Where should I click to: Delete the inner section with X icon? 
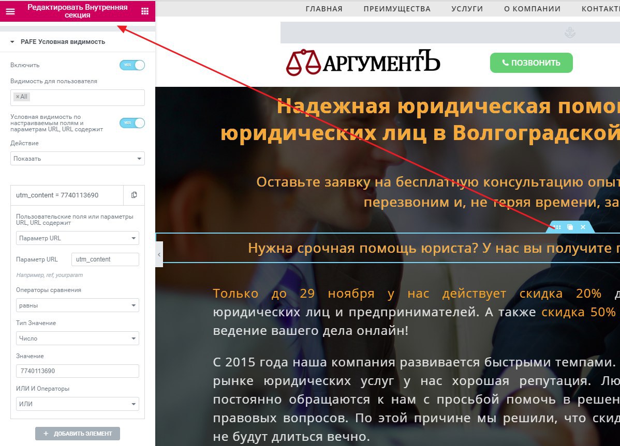pyautogui.click(x=583, y=227)
